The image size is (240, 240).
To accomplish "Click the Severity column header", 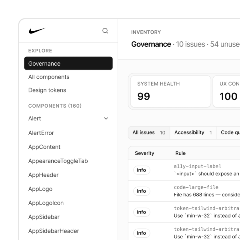I will 144,153.
